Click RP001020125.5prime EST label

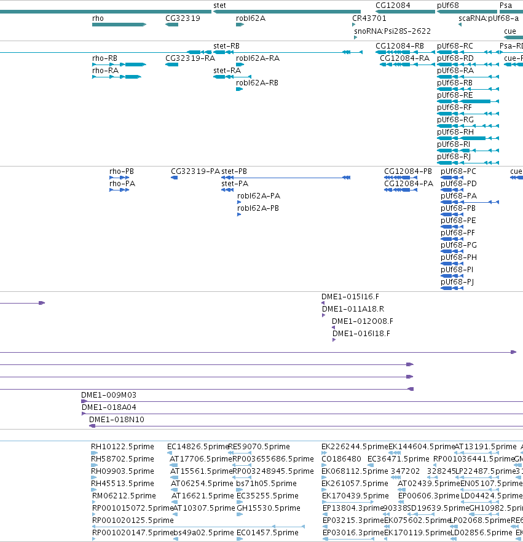(x=133, y=520)
